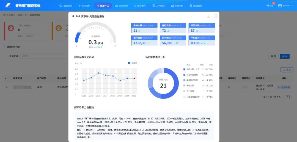This screenshot has height=142, width=297.
Task: Click the orange hydrant status icon
Action: click(58, 28)
